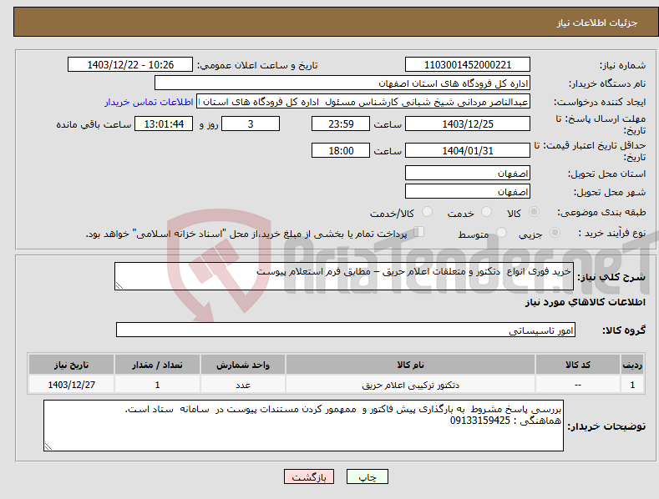Click the item name دتکتور ترکیبی اعلام حریق
659x499 pixels.
point(410,385)
